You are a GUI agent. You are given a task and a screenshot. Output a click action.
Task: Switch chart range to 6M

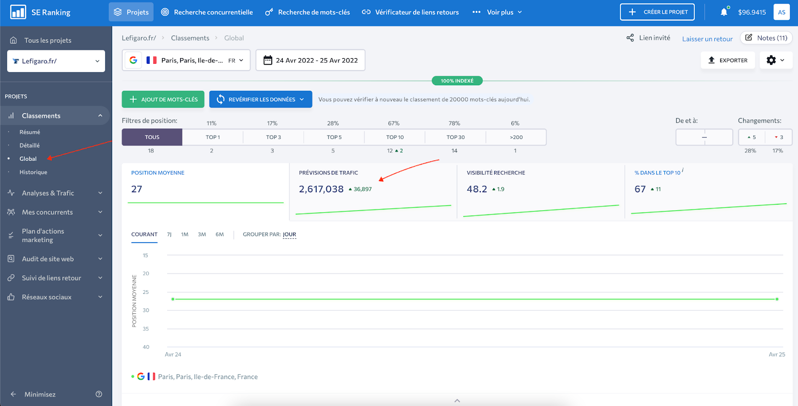tap(219, 235)
